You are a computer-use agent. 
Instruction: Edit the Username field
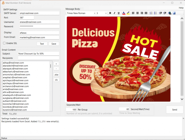(39, 22)
